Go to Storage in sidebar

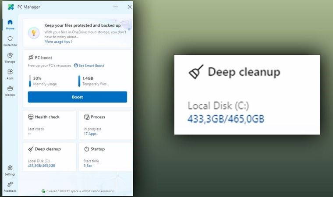pyautogui.click(x=10, y=57)
